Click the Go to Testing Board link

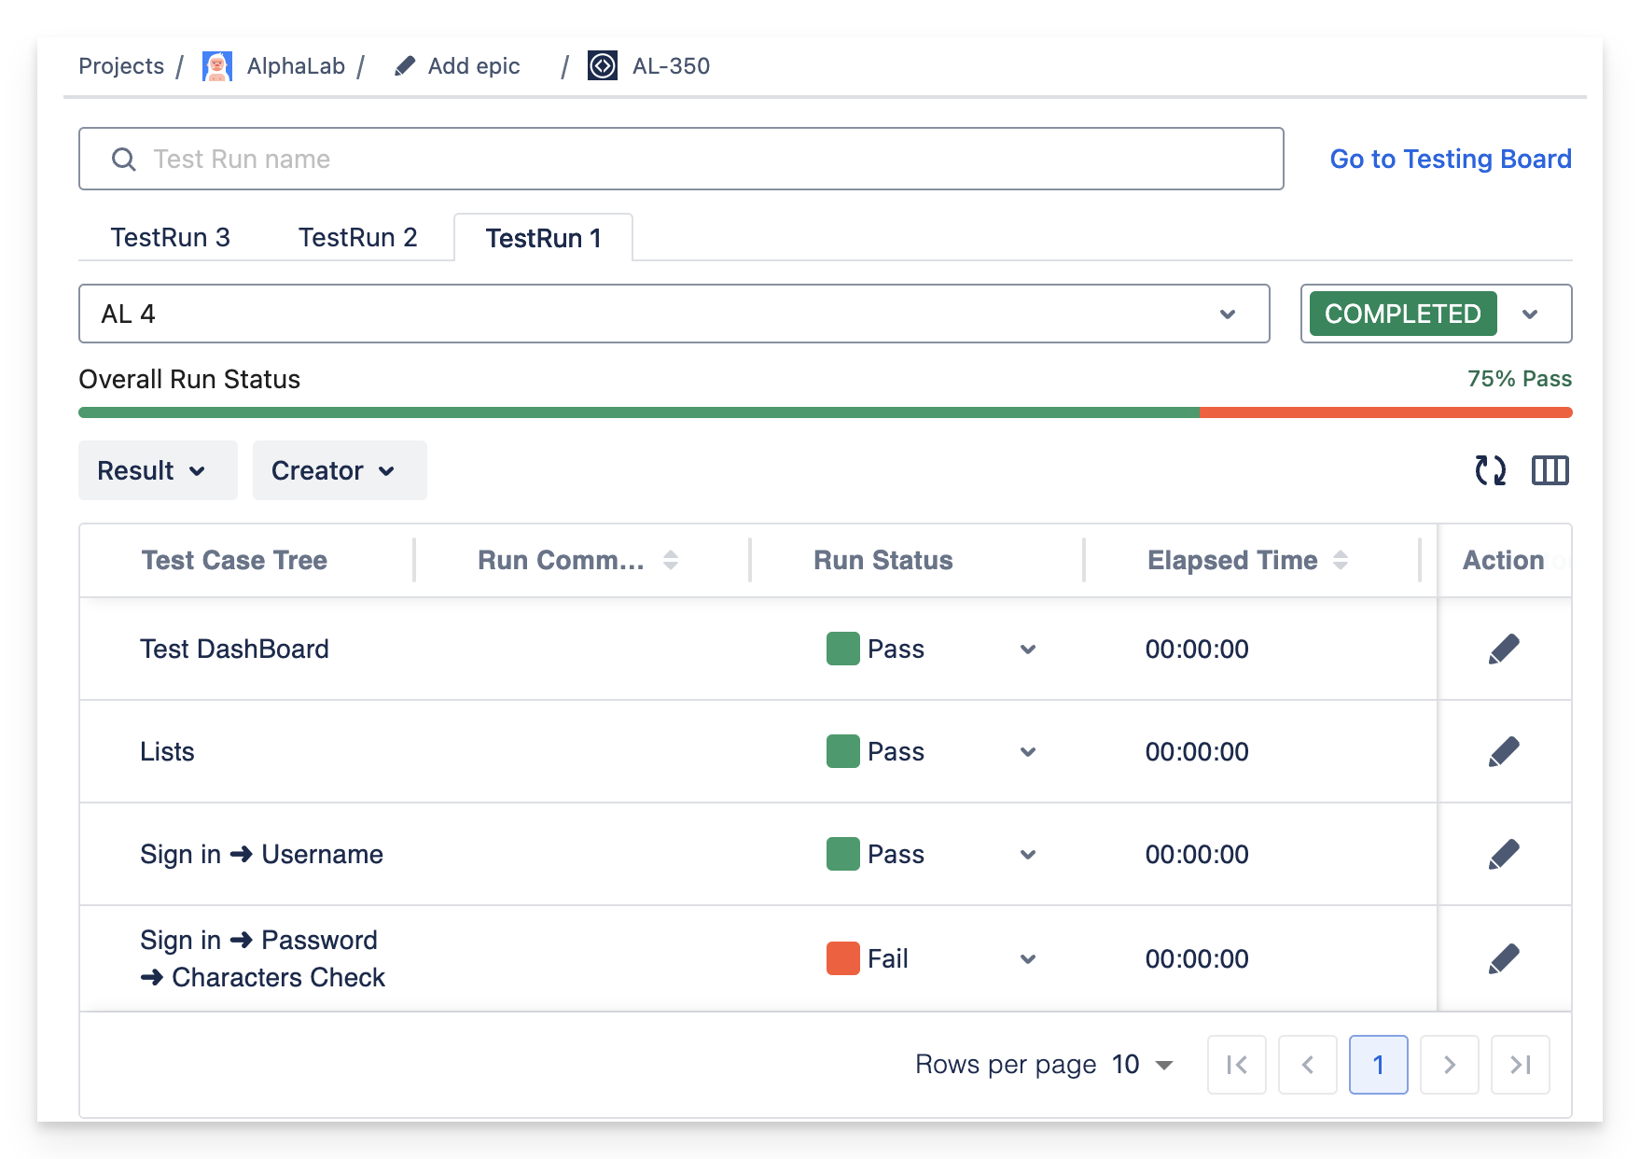(x=1450, y=159)
